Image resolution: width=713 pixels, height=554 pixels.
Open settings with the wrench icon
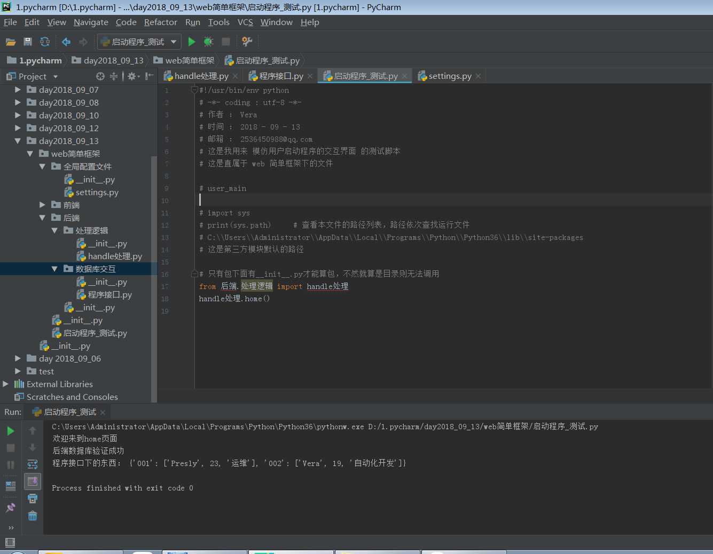click(247, 42)
